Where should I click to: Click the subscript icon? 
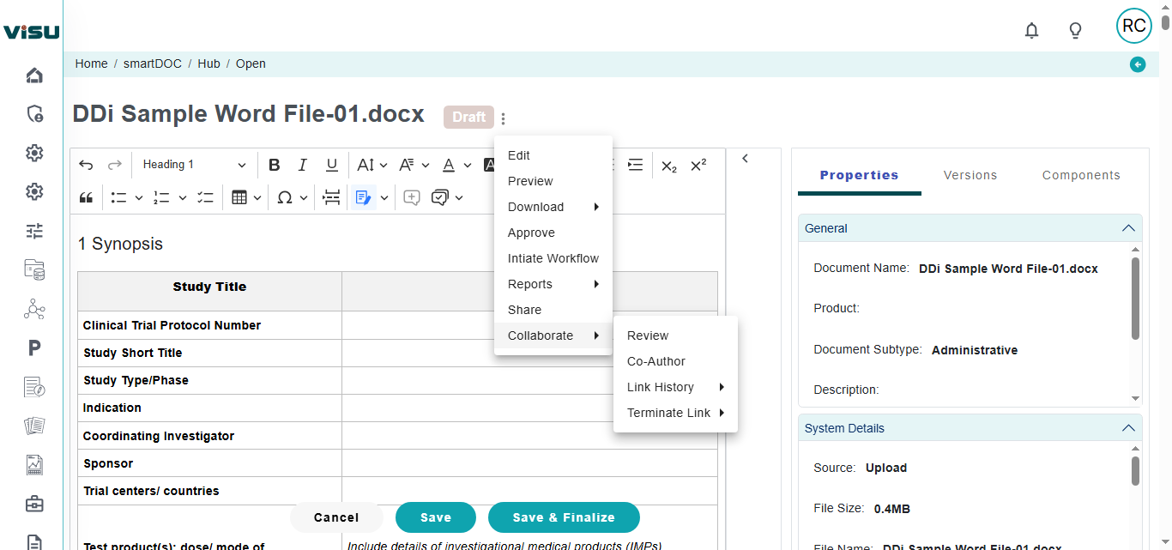669,165
